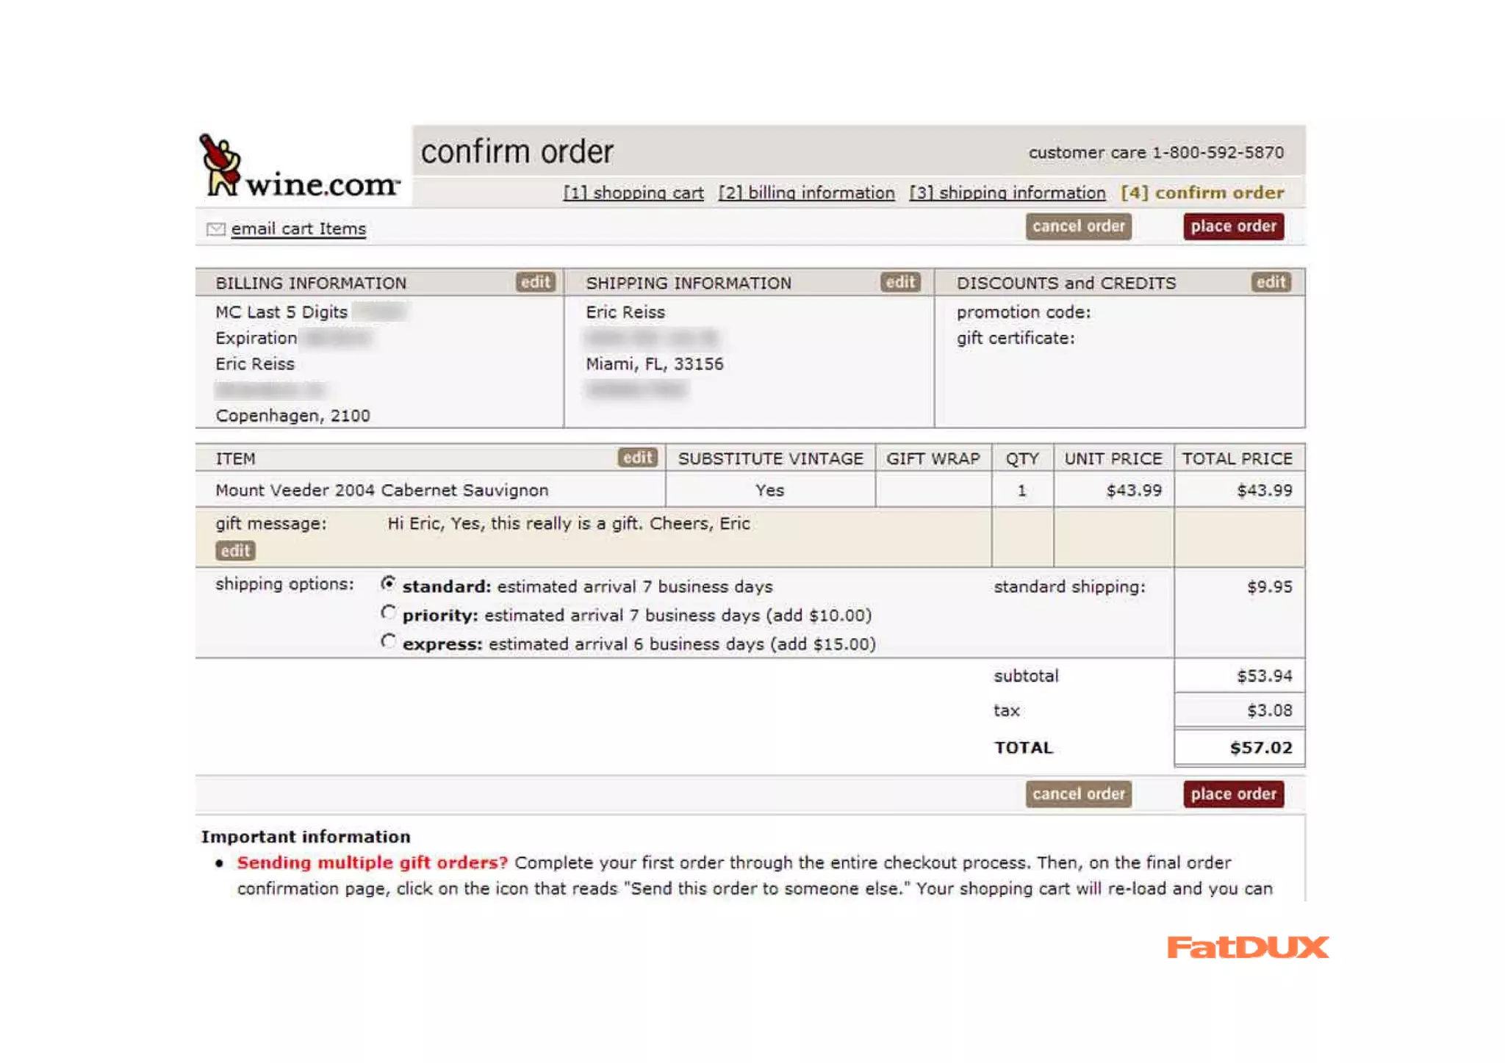1505x1063 pixels.
Task: Open the email cart items link
Action: [x=298, y=229]
